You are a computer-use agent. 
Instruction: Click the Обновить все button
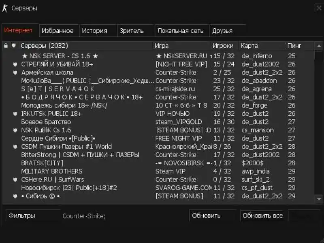262,216
